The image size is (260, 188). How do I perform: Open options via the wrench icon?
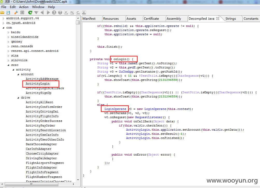16,12
